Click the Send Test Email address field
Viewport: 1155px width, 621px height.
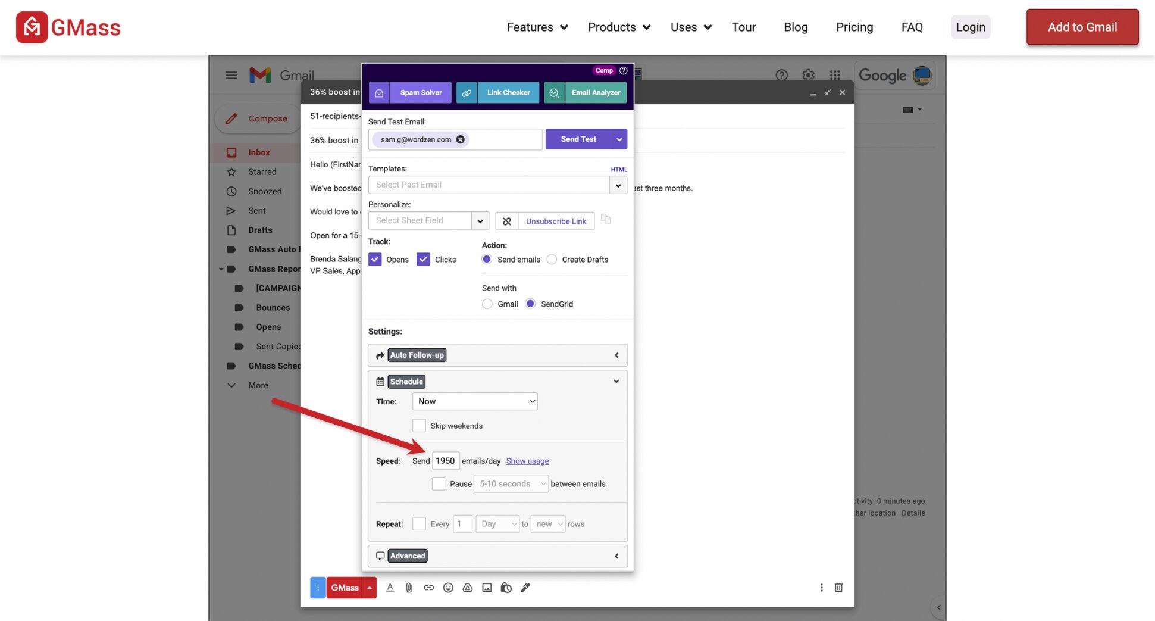455,139
